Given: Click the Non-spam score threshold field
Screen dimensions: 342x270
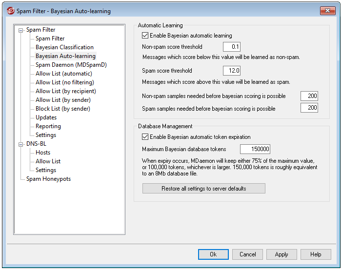Looking at the screenshot, I should pos(232,47).
